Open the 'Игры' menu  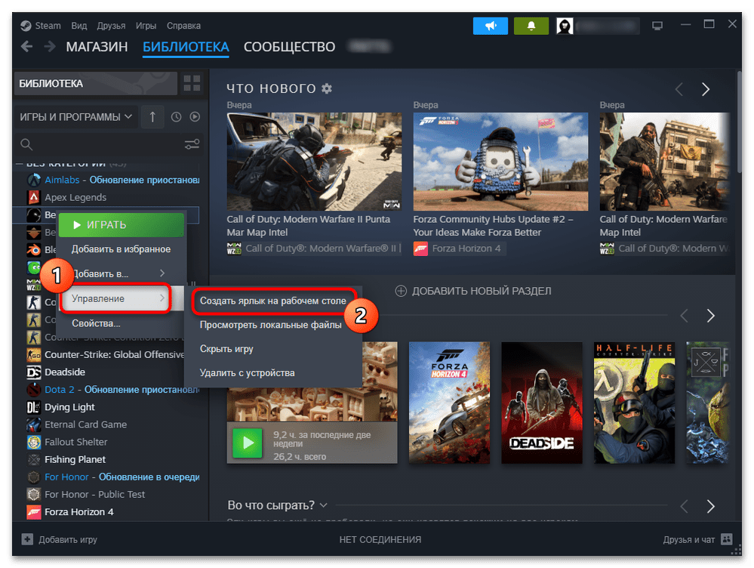point(146,26)
